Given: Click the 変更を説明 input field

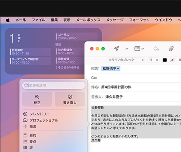Looking at the screenshot, I should pyautogui.click(x=55, y=85).
